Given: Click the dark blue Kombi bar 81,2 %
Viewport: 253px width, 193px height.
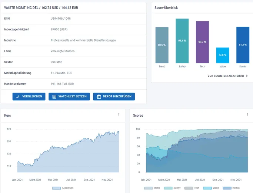Looking at the screenshot, I should click(243, 45).
